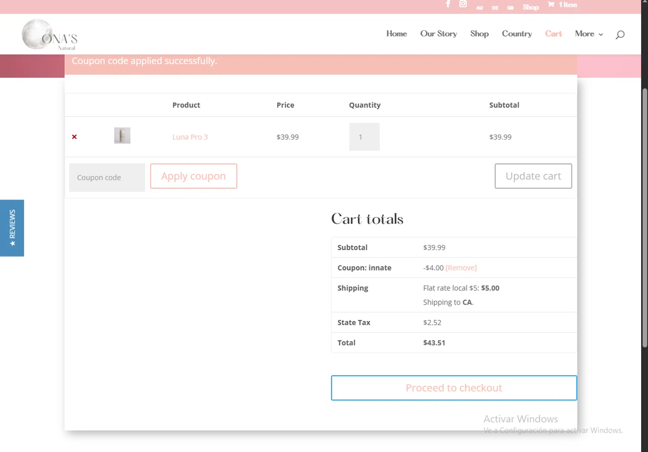The height and width of the screenshot is (452, 648).
Task: Open the Instagram social icon
Action: 463,4
